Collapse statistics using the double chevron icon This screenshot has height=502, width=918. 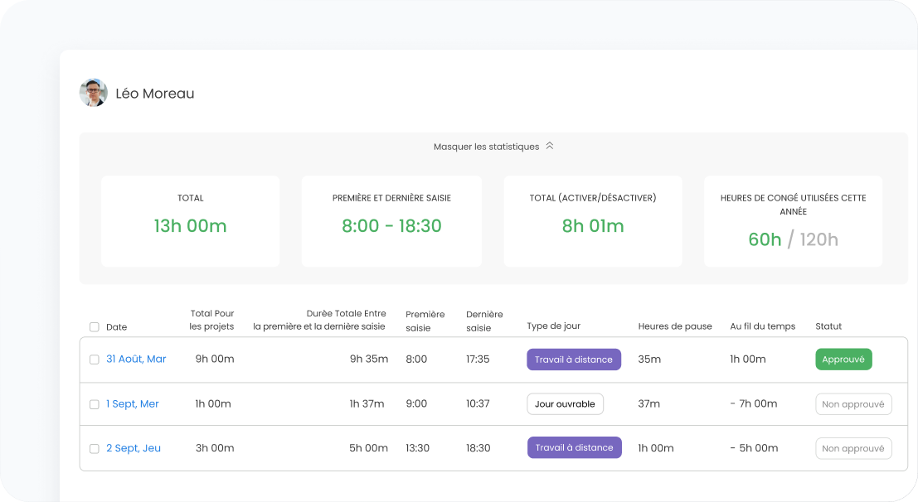(x=549, y=146)
